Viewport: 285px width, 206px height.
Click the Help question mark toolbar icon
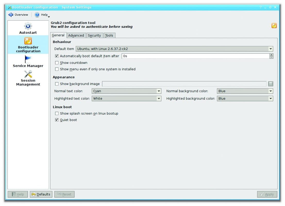point(37,15)
